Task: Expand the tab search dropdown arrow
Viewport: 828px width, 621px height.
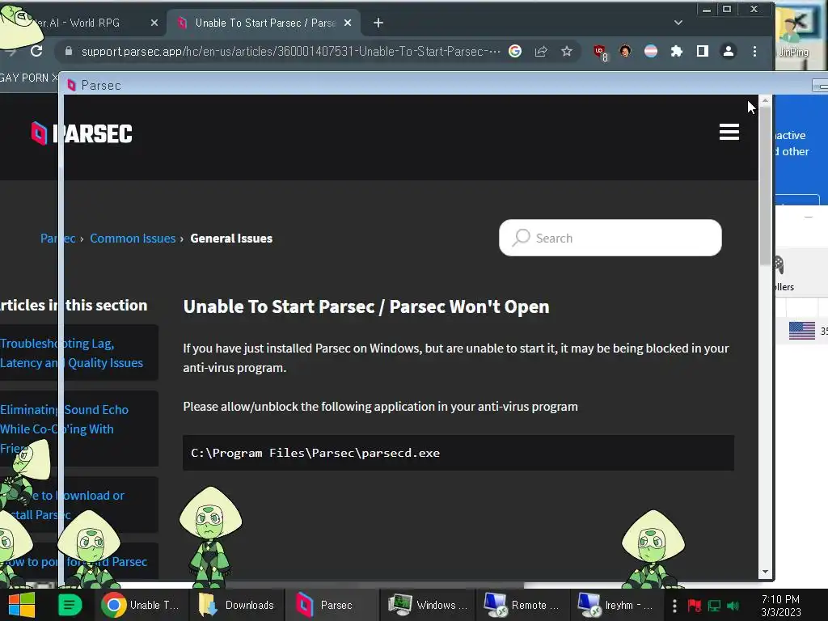Action: 678,23
